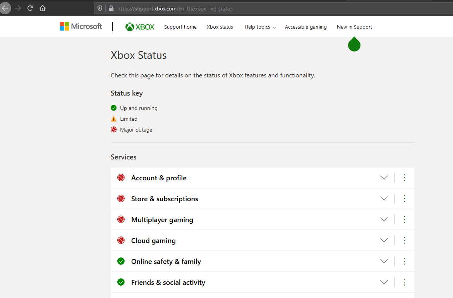The height and width of the screenshot is (298, 453).
Task: Click the Services heading
Action: pos(124,157)
